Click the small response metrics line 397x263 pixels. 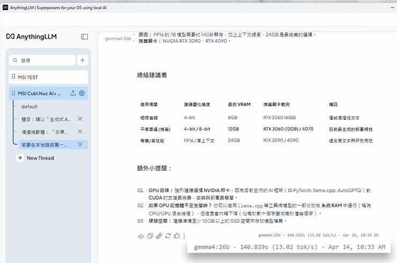pyautogui.click(x=319, y=235)
